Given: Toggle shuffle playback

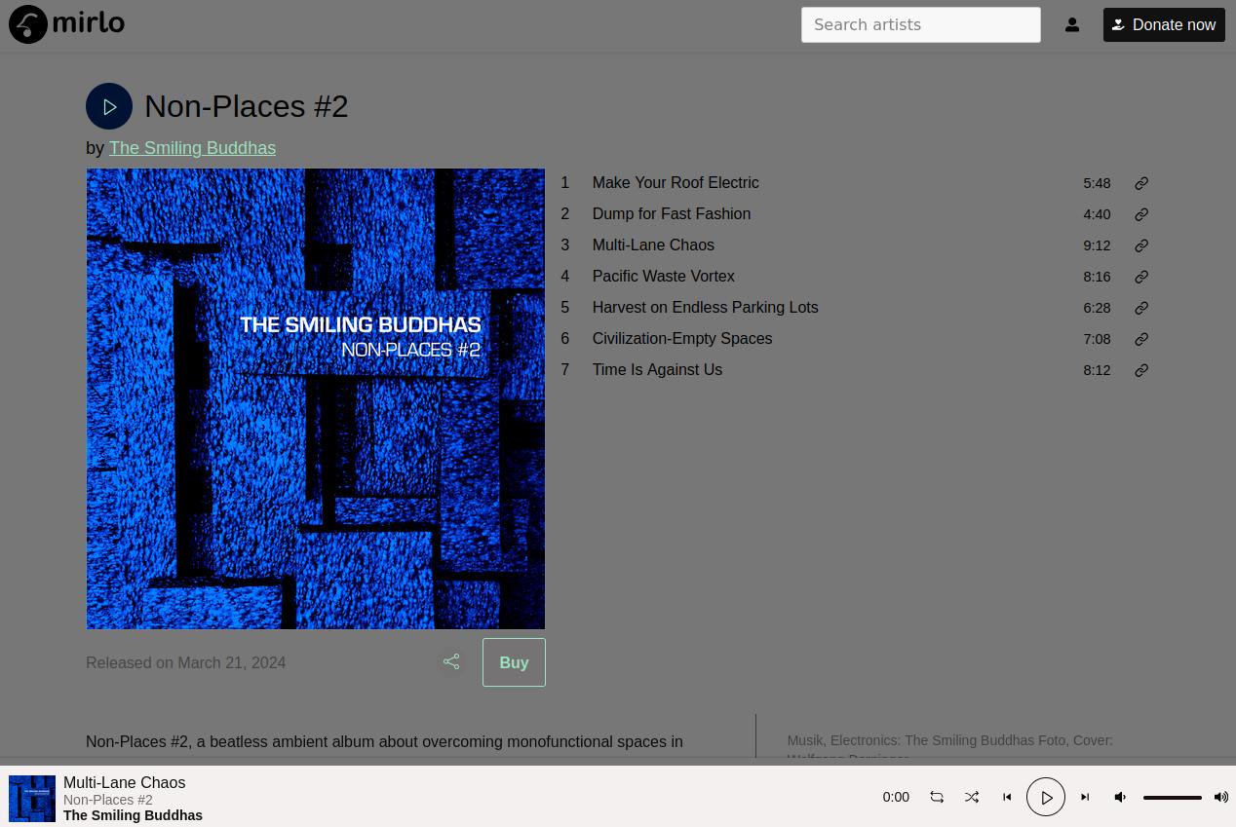Looking at the screenshot, I should coord(972,797).
